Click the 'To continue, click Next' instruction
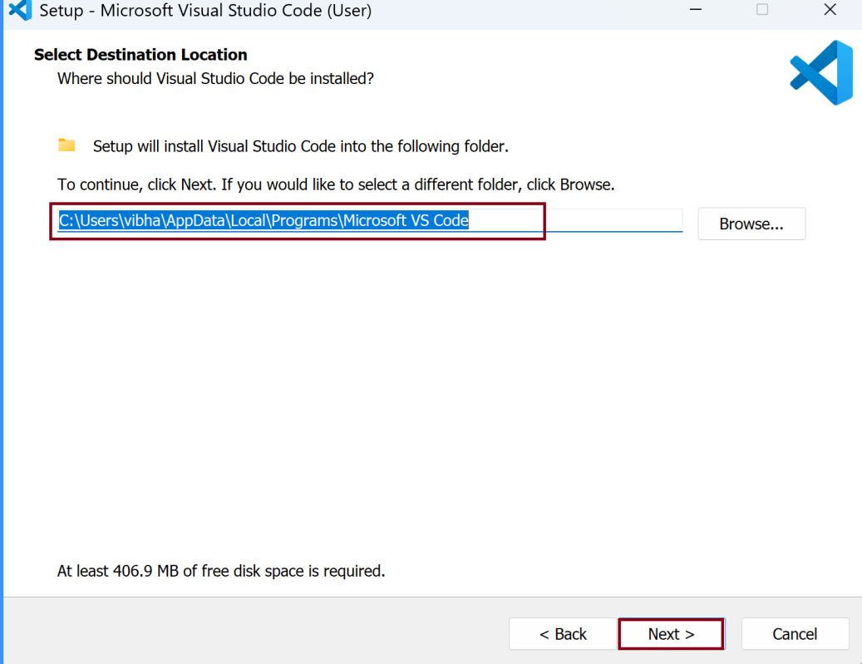This screenshot has width=862, height=664. pyautogui.click(x=336, y=184)
